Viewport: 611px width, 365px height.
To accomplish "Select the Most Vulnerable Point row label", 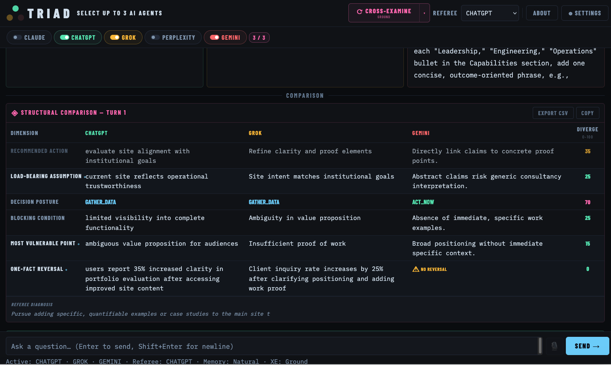I will 43,243.
